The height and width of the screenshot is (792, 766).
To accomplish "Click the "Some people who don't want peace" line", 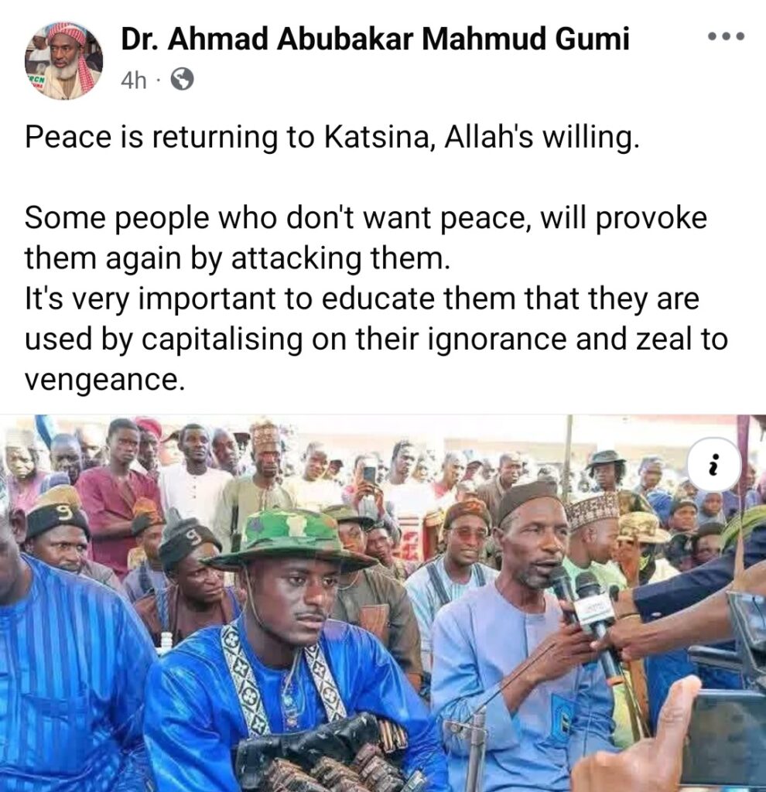I will pos(366,218).
